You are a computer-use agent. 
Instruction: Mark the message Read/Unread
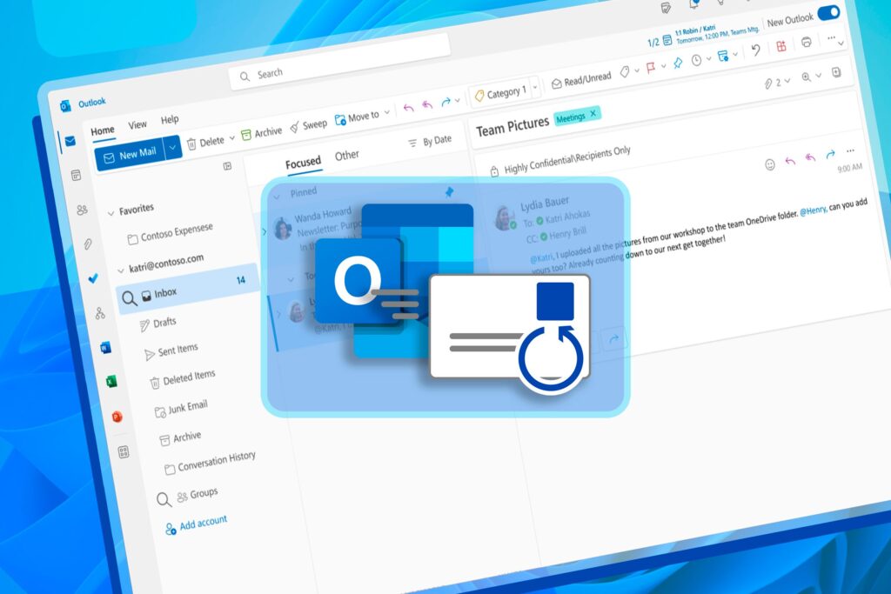pyautogui.click(x=579, y=77)
